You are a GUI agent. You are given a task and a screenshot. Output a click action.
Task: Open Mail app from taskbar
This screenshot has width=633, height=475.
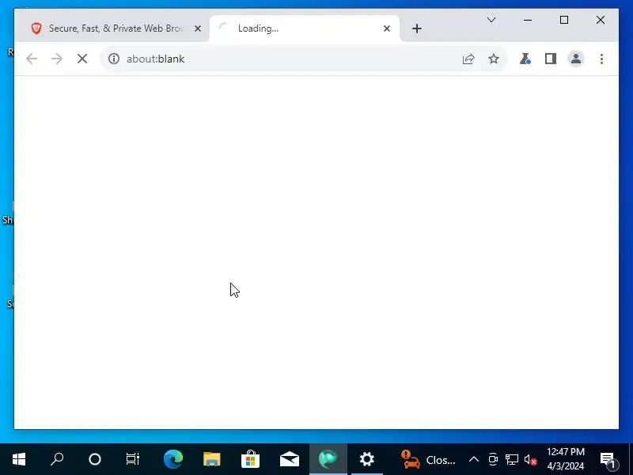tap(290, 459)
